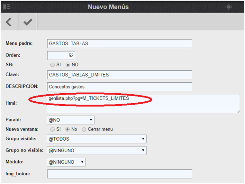The width and height of the screenshot is (245, 184).
Task: Click the Menu padre label
Action: 19,43
